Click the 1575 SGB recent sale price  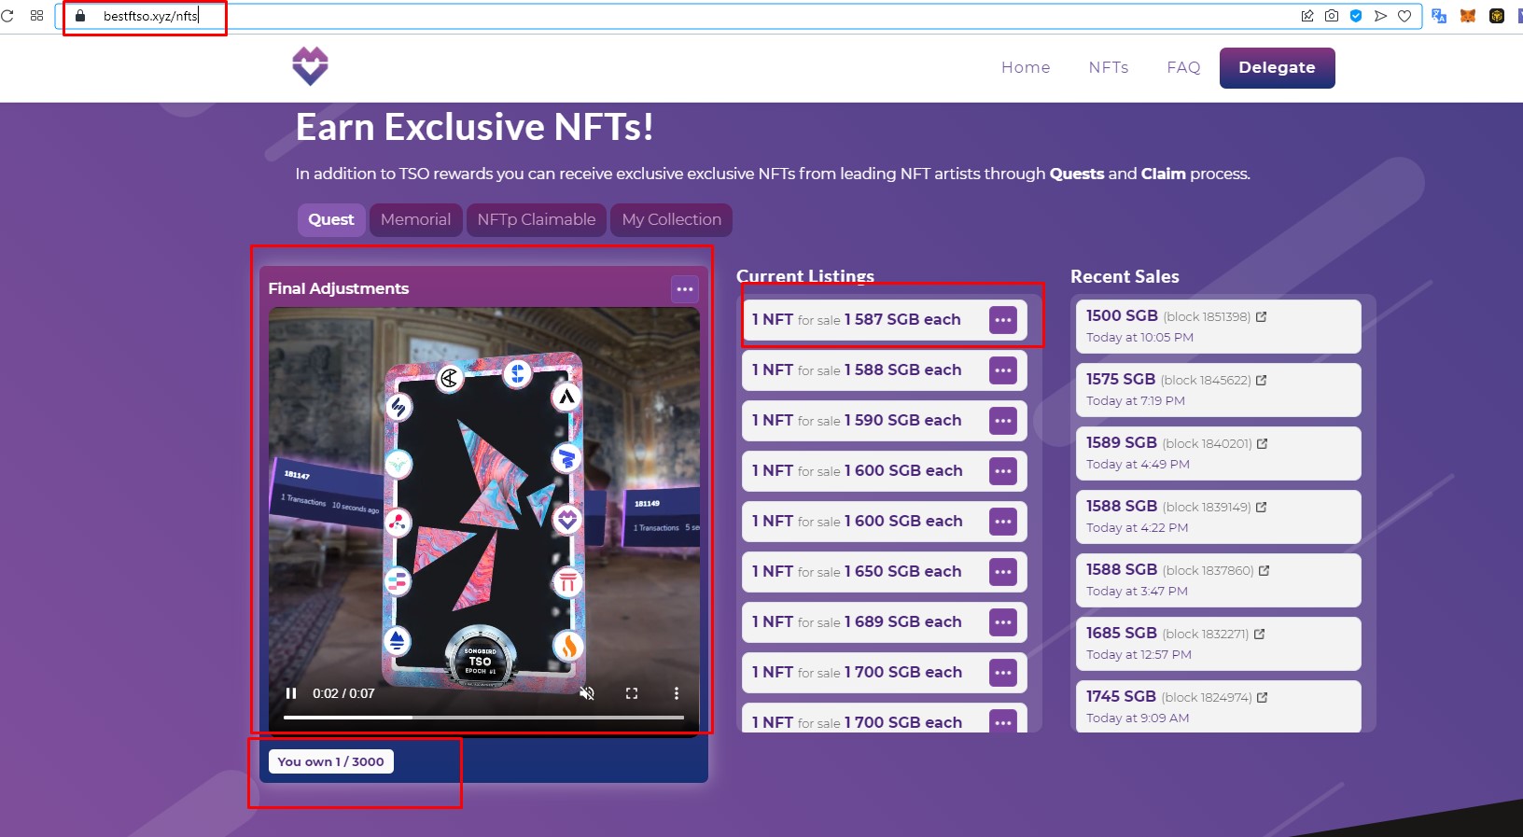coord(1121,379)
